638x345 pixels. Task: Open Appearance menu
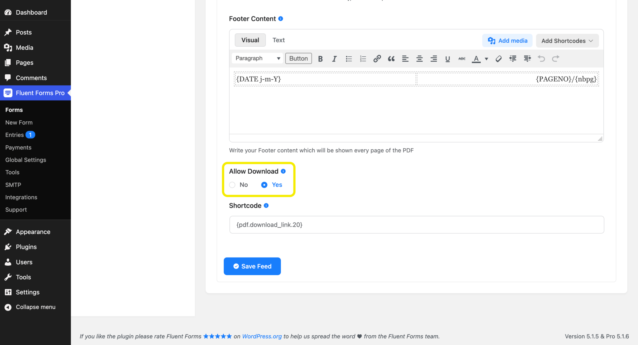35,232
